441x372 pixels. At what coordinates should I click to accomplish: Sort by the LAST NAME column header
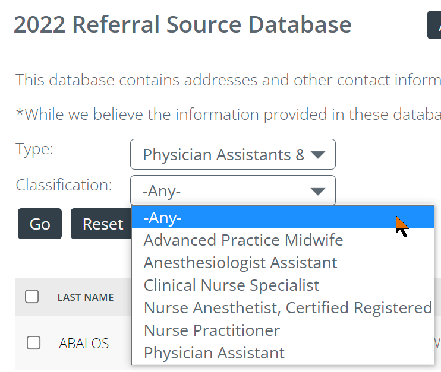tap(86, 297)
